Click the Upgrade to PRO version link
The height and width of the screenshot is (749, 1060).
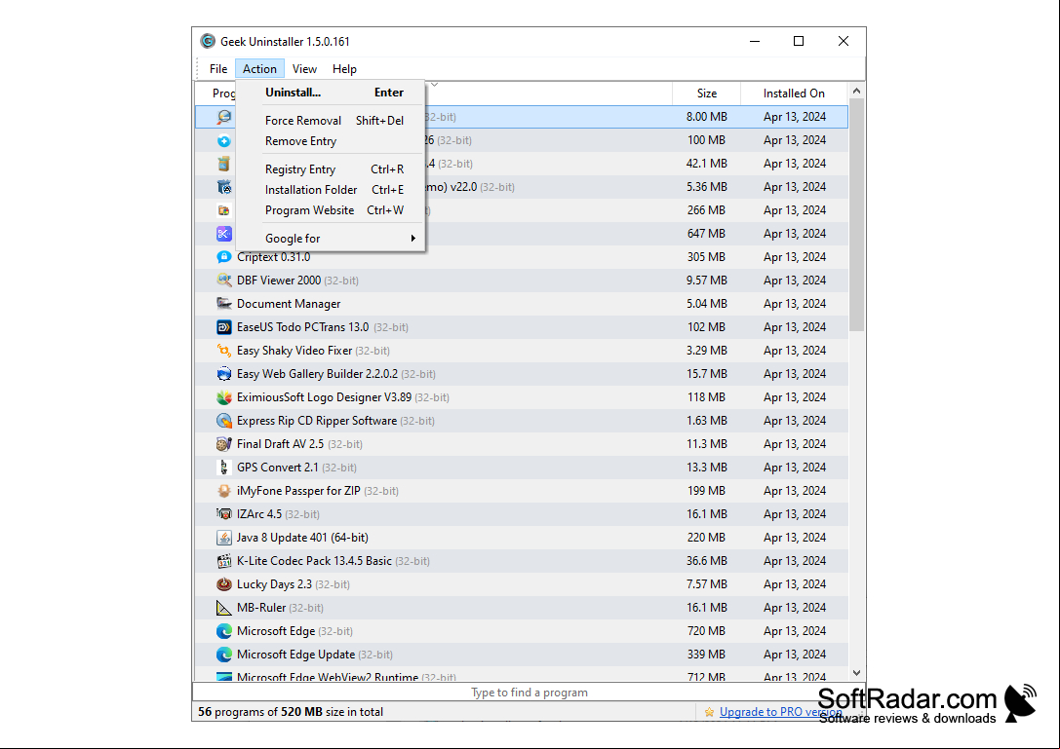point(780,712)
